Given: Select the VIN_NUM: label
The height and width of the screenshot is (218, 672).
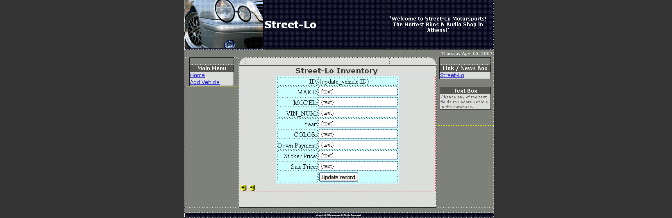Looking at the screenshot, I should [302, 114].
